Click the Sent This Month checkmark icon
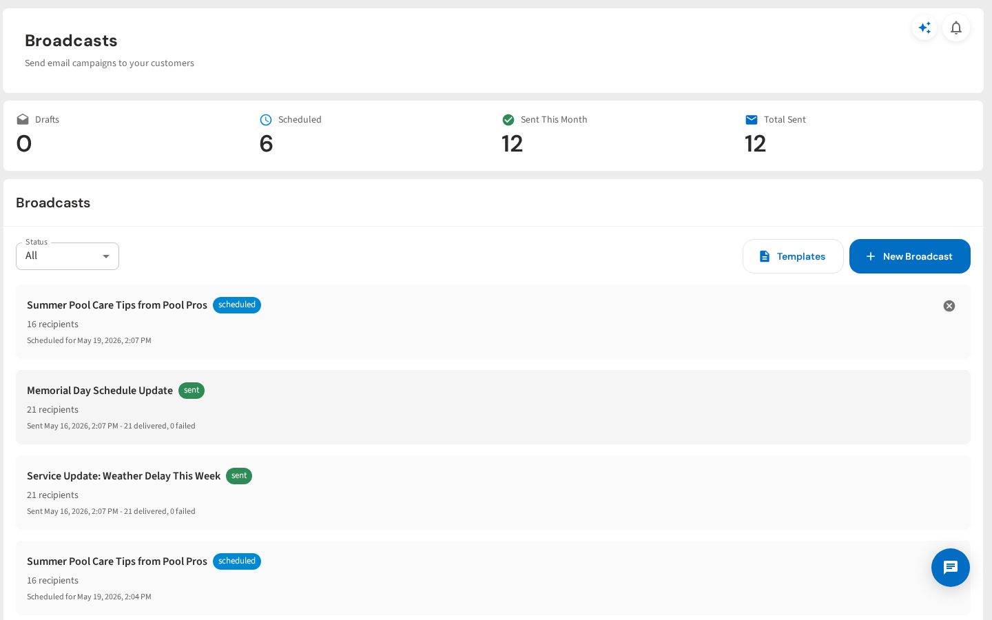Image resolution: width=992 pixels, height=620 pixels. coord(508,120)
